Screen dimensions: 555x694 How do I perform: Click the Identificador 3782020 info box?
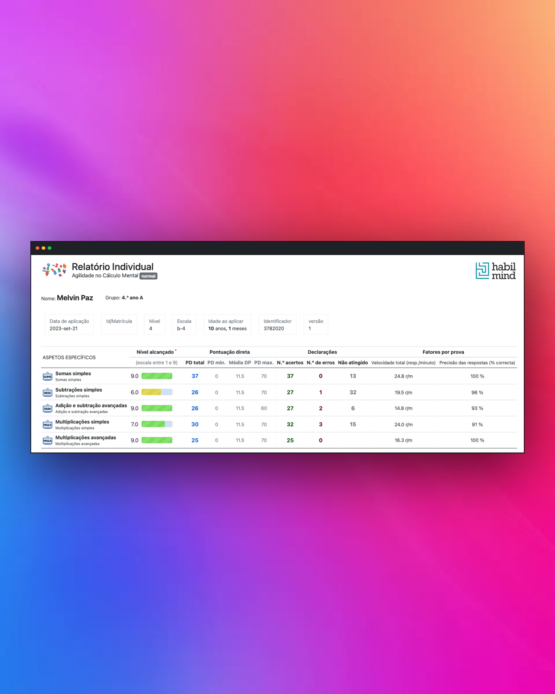pyautogui.click(x=277, y=324)
